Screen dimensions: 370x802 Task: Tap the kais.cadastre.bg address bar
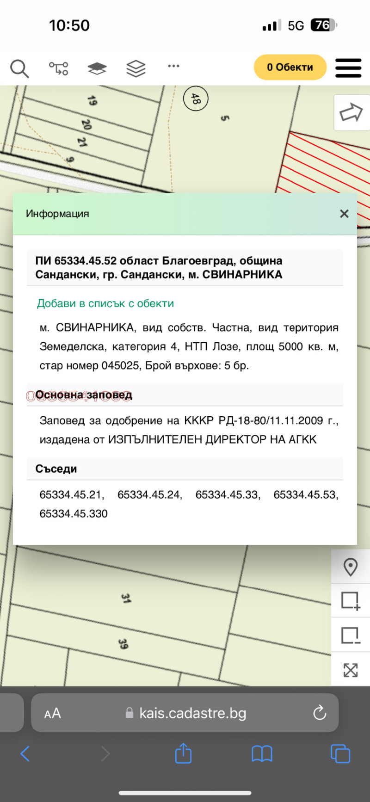(x=192, y=713)
